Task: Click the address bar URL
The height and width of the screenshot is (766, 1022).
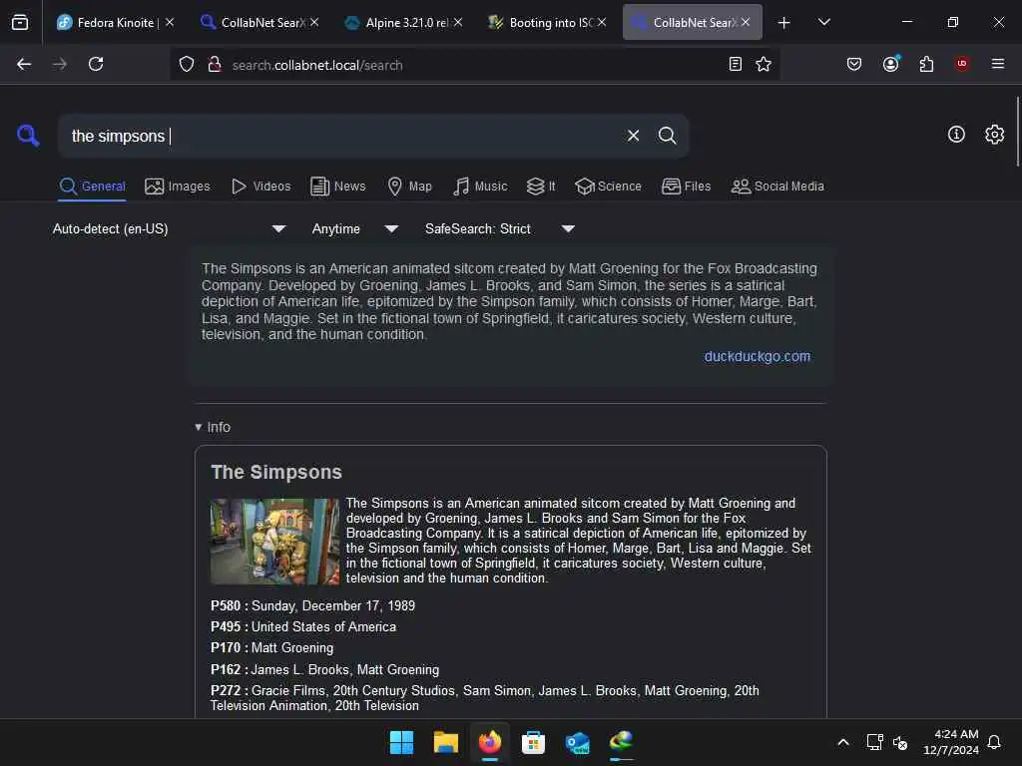Action: point(317,65)
